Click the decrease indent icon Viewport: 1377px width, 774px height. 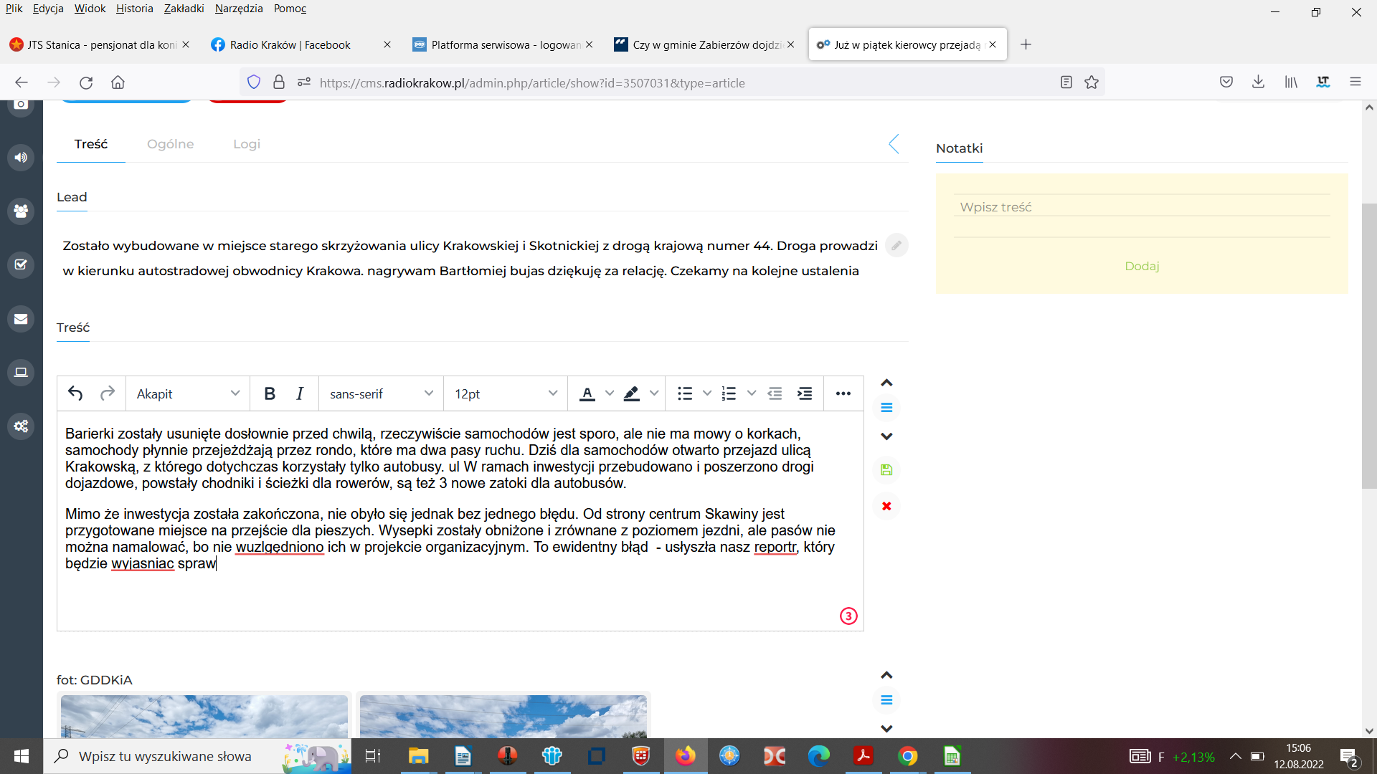(x=775, y=393)
